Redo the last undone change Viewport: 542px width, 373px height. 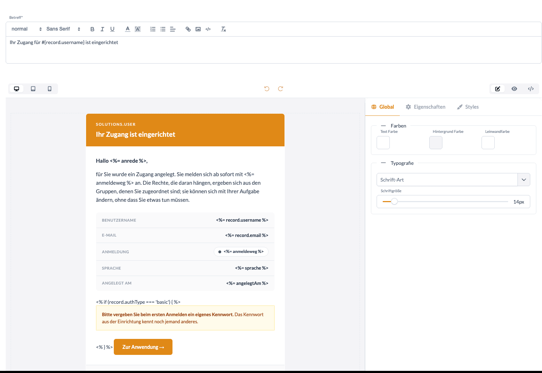click(281, 89)
